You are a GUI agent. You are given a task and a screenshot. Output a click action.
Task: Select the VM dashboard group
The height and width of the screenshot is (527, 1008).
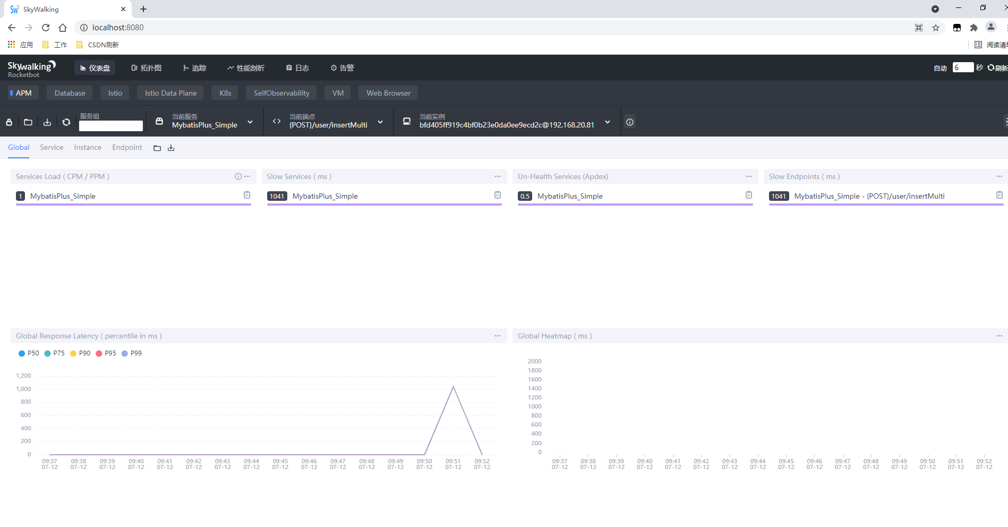click(338, 93)
